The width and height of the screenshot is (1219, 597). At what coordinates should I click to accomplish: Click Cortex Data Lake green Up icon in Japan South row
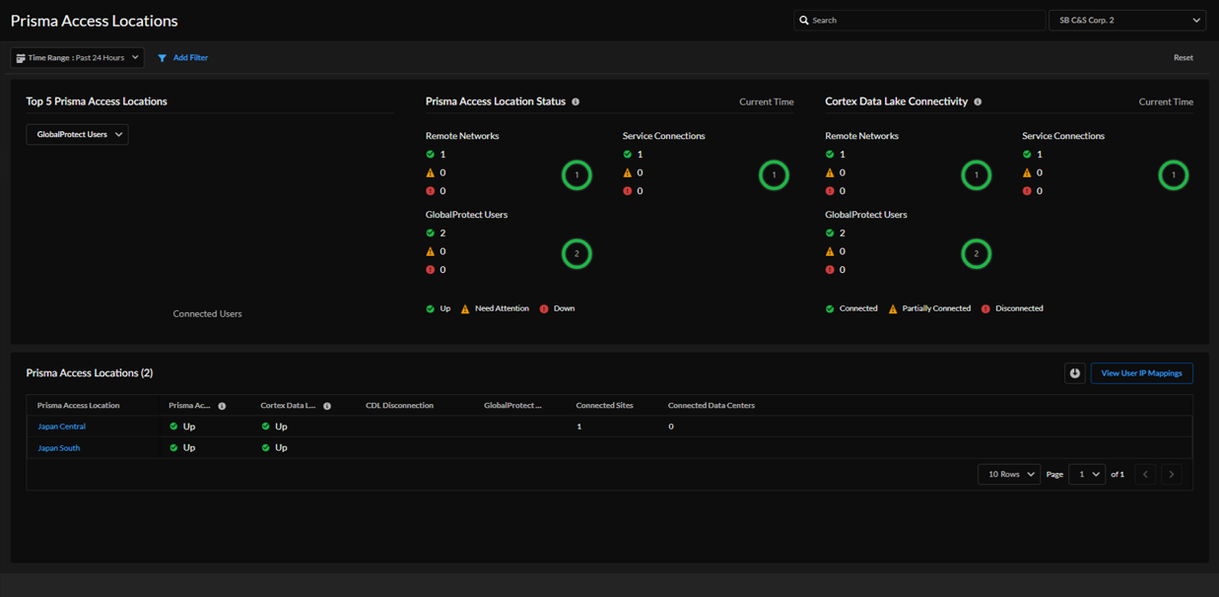(266, 448)
